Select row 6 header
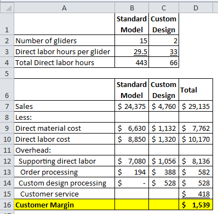The height and width of the screenshot is (214, 218). pyautogui.click(x=7, y=90)
